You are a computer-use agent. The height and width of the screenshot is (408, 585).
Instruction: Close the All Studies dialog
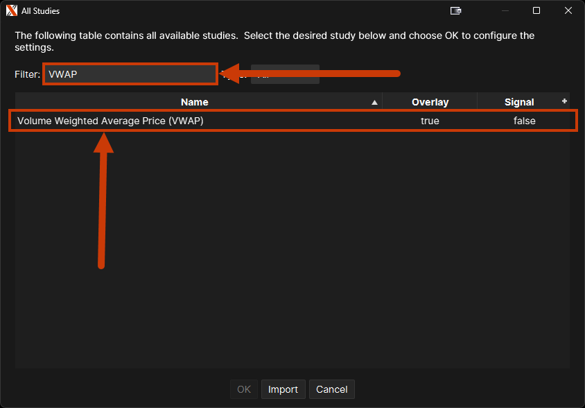click(x=568, y=10)
